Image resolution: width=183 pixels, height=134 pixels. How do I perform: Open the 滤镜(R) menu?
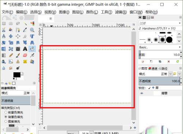pyautogui.click(x=121, y=12)
